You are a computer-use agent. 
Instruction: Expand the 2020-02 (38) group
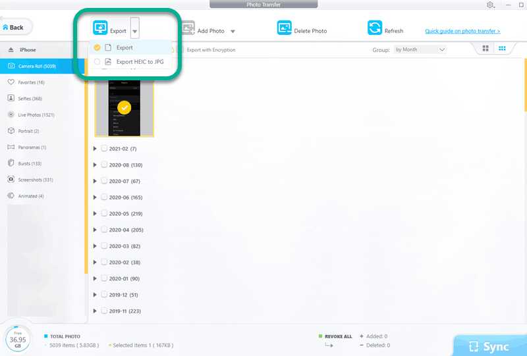click(x=95, y=263)
